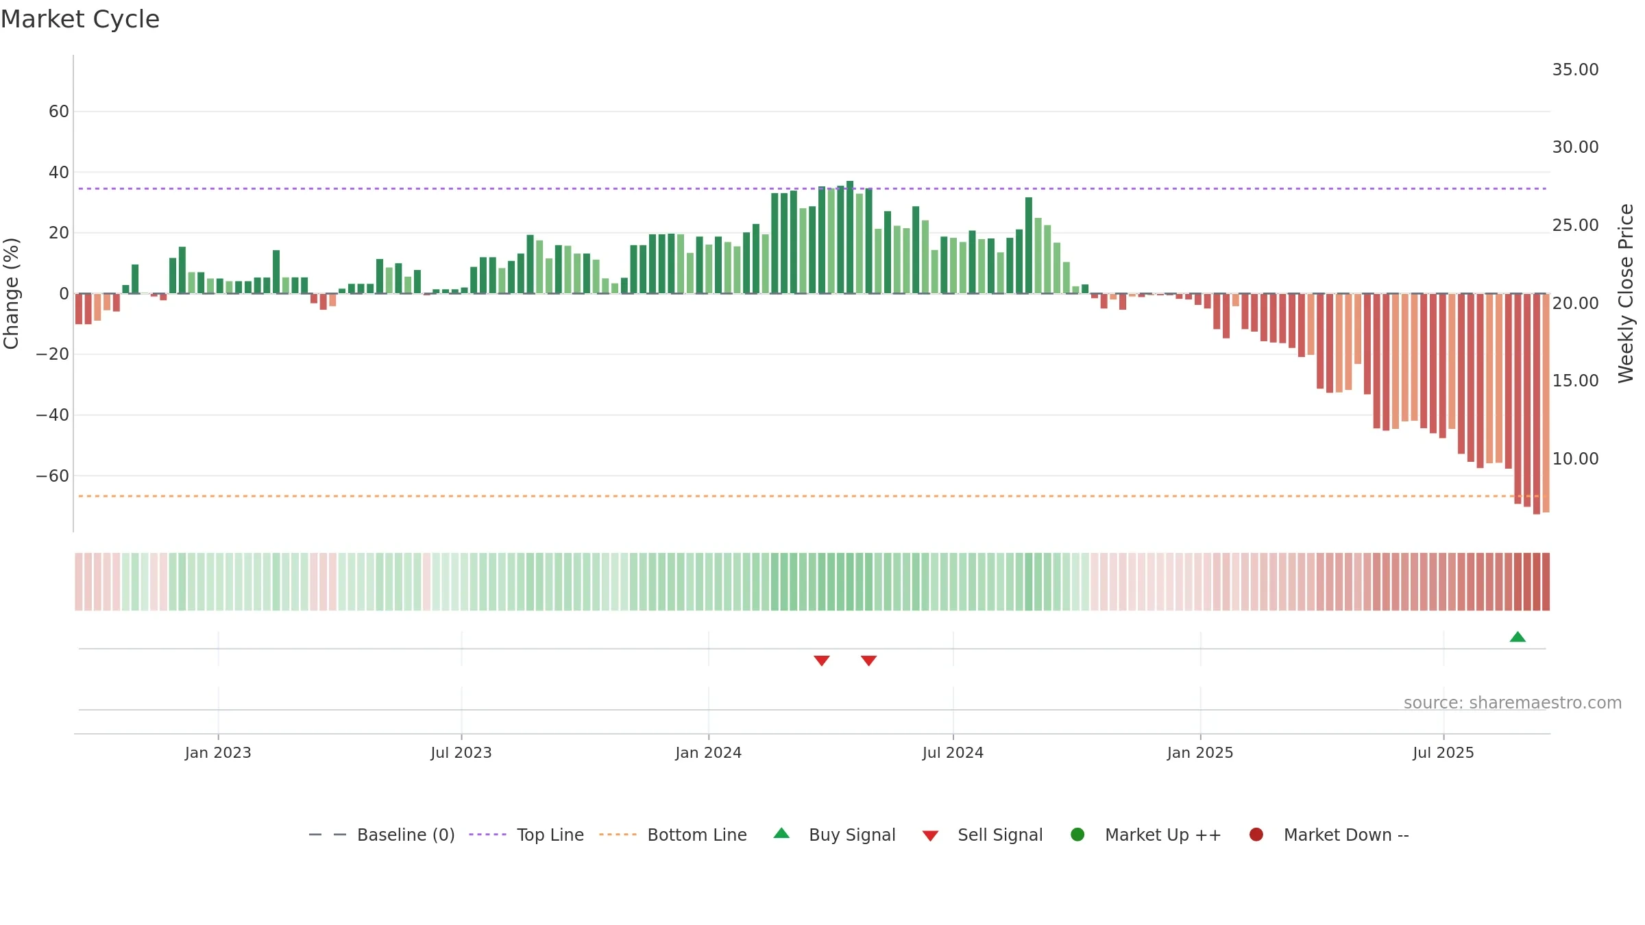Click the source: sharemaestro.com text
The image size is (1645, 925).
pos(1513,703)
